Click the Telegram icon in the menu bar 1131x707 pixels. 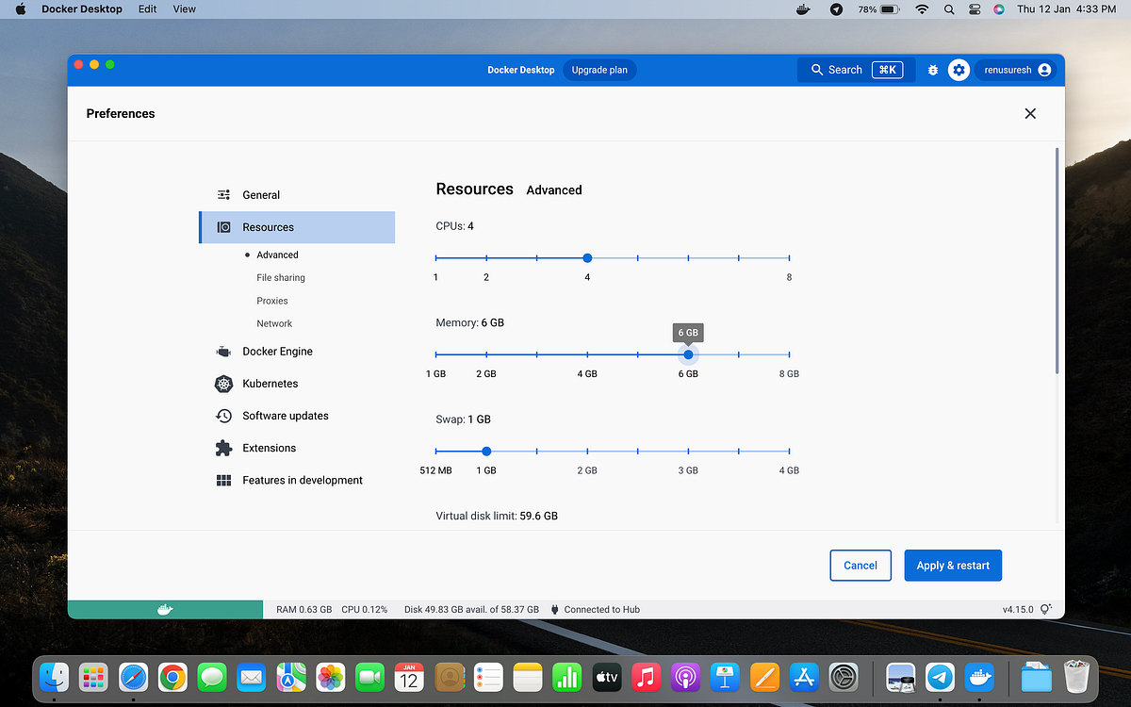click(x=836, y=9)
